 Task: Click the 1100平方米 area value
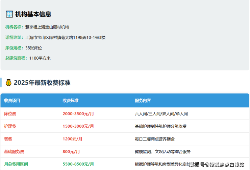[x=40, y=58]
